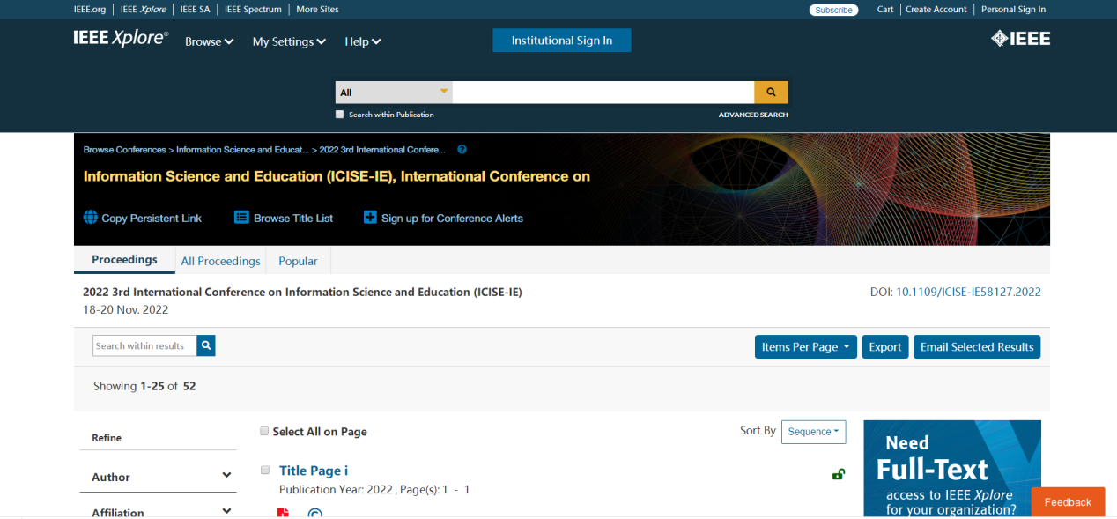The width and height of the screenshot is (1117, 519).
Task: Click Email Selected Results button
Action: click(x=977, y=347)
